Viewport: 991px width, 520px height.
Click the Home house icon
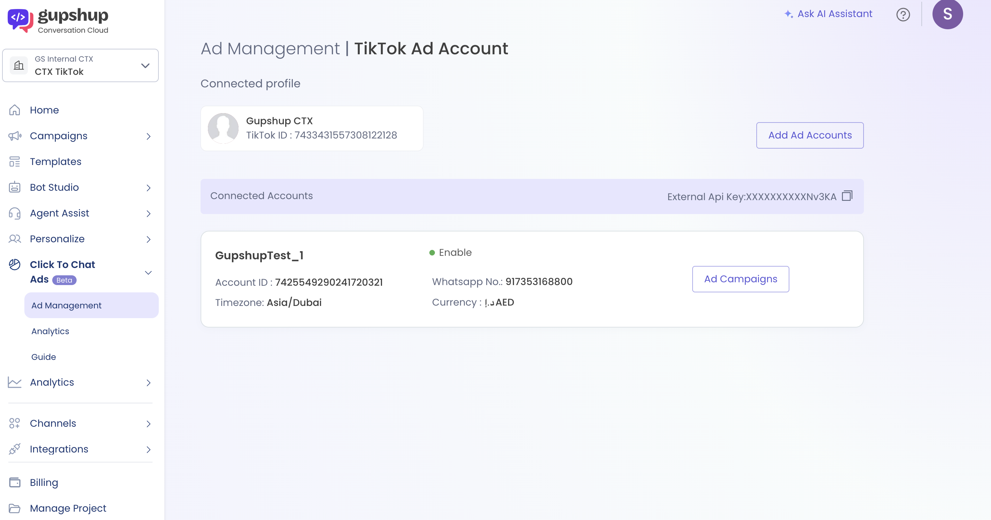pyautogui.click(x=15, y=110)
